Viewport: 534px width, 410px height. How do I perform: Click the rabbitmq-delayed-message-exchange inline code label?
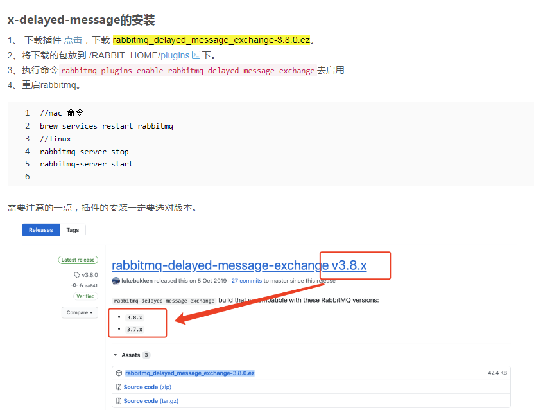(164, 301)
